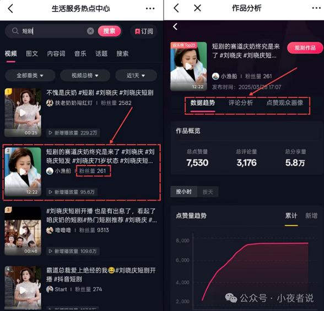The height and width of the screenshot is (311, 324).
Task: Select 累计 in 点赞量趋势 chart
Action: (x=291, y=216)
